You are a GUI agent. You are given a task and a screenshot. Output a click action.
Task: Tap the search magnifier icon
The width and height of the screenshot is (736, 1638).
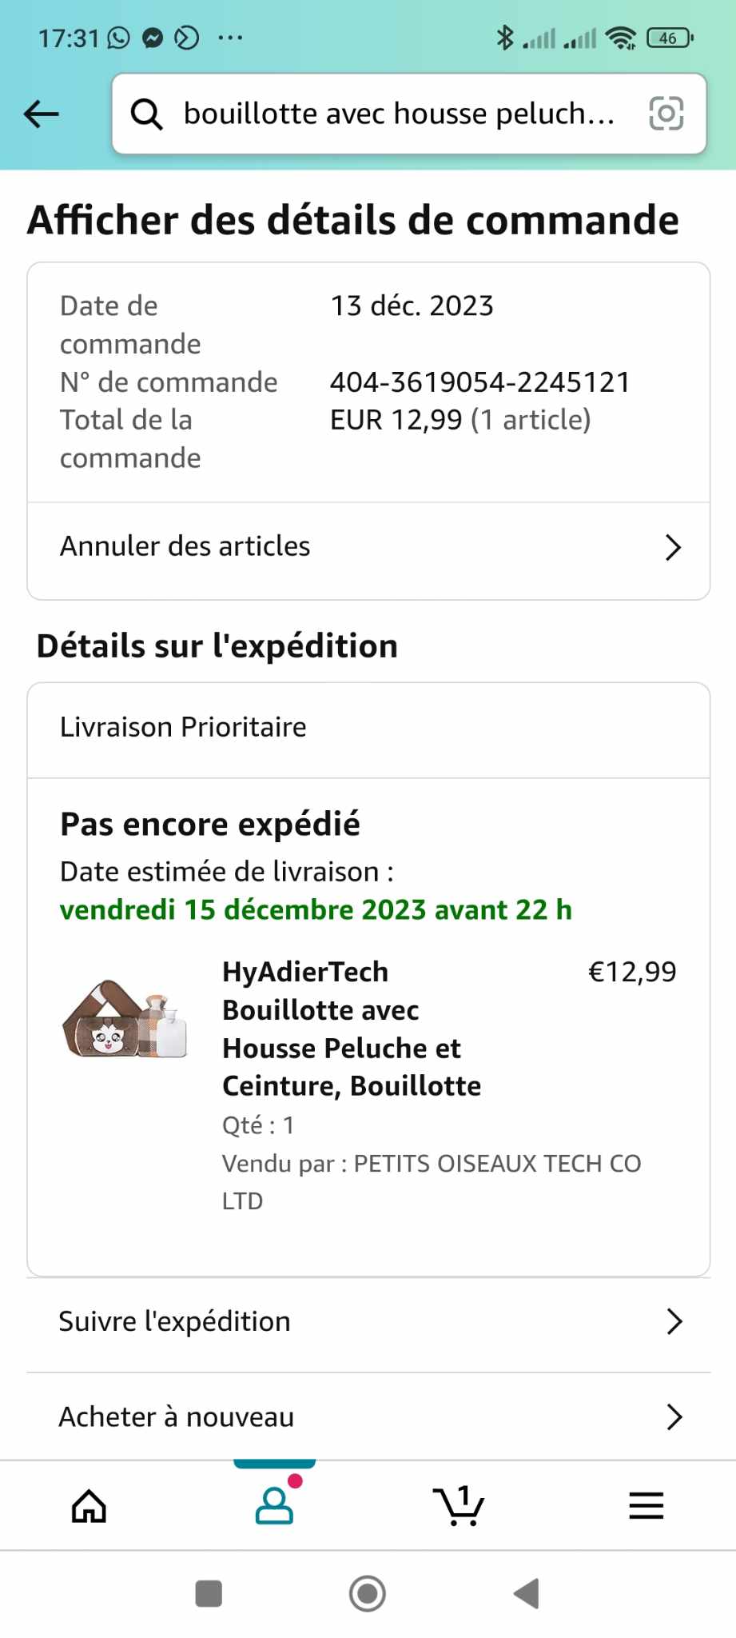click(147, 114)
